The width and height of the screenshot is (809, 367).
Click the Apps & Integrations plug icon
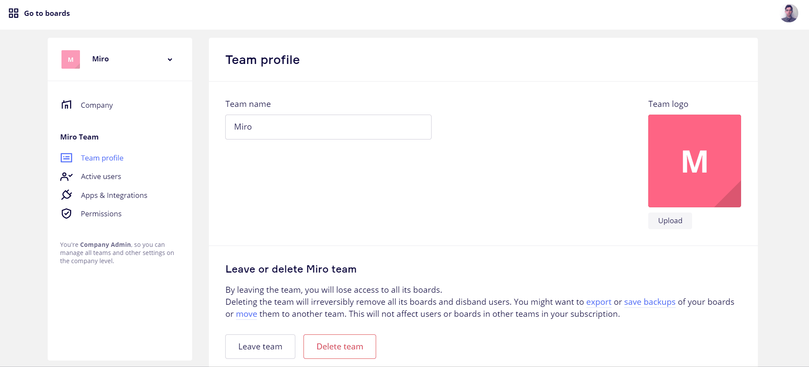click(67, 195)
